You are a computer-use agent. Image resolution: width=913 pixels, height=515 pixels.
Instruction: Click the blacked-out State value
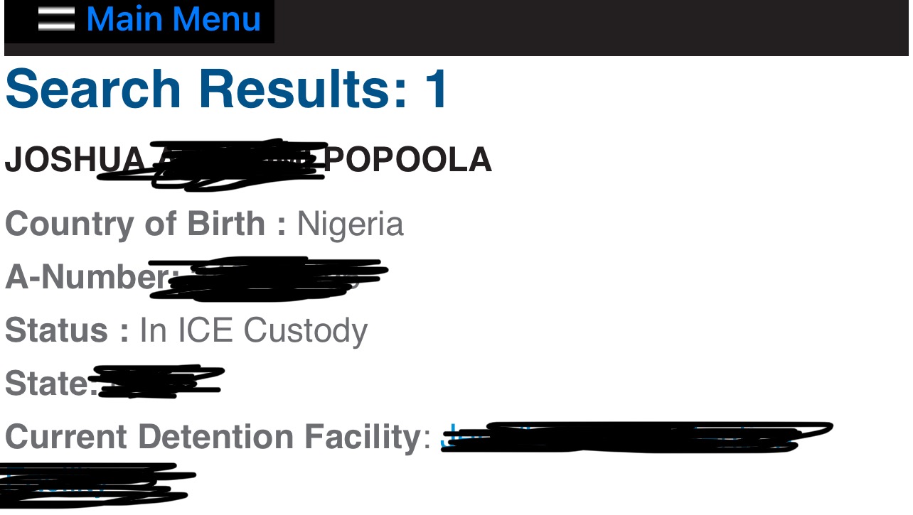(x=160, y=382)
